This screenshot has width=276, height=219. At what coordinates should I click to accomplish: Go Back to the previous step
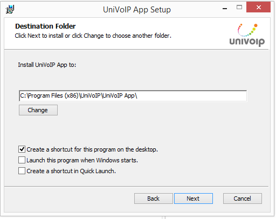[154, 199]
